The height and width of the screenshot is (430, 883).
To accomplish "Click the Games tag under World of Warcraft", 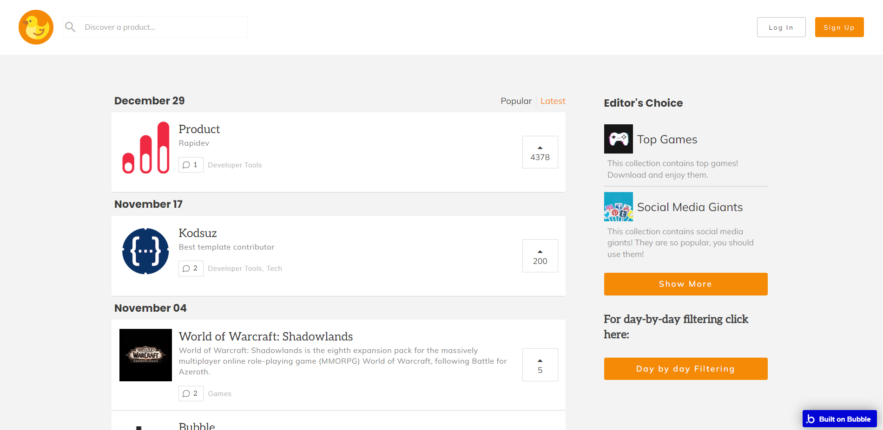I will [x=220, y=394].
